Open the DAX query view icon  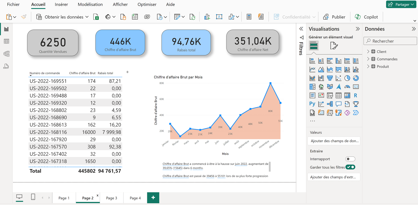(x=6, y=66)
